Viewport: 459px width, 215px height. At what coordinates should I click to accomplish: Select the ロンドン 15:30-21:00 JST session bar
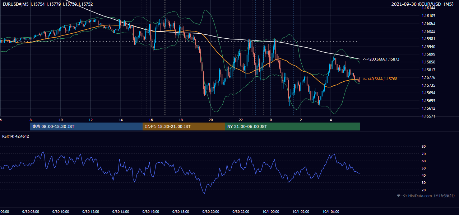[x=184, y=126]
